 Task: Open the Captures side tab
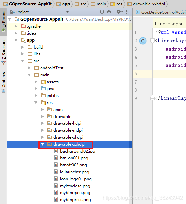pos(4,82)
